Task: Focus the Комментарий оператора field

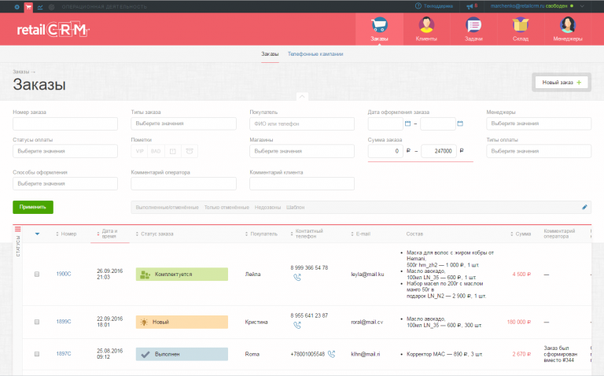Action: tap(184, 183)
